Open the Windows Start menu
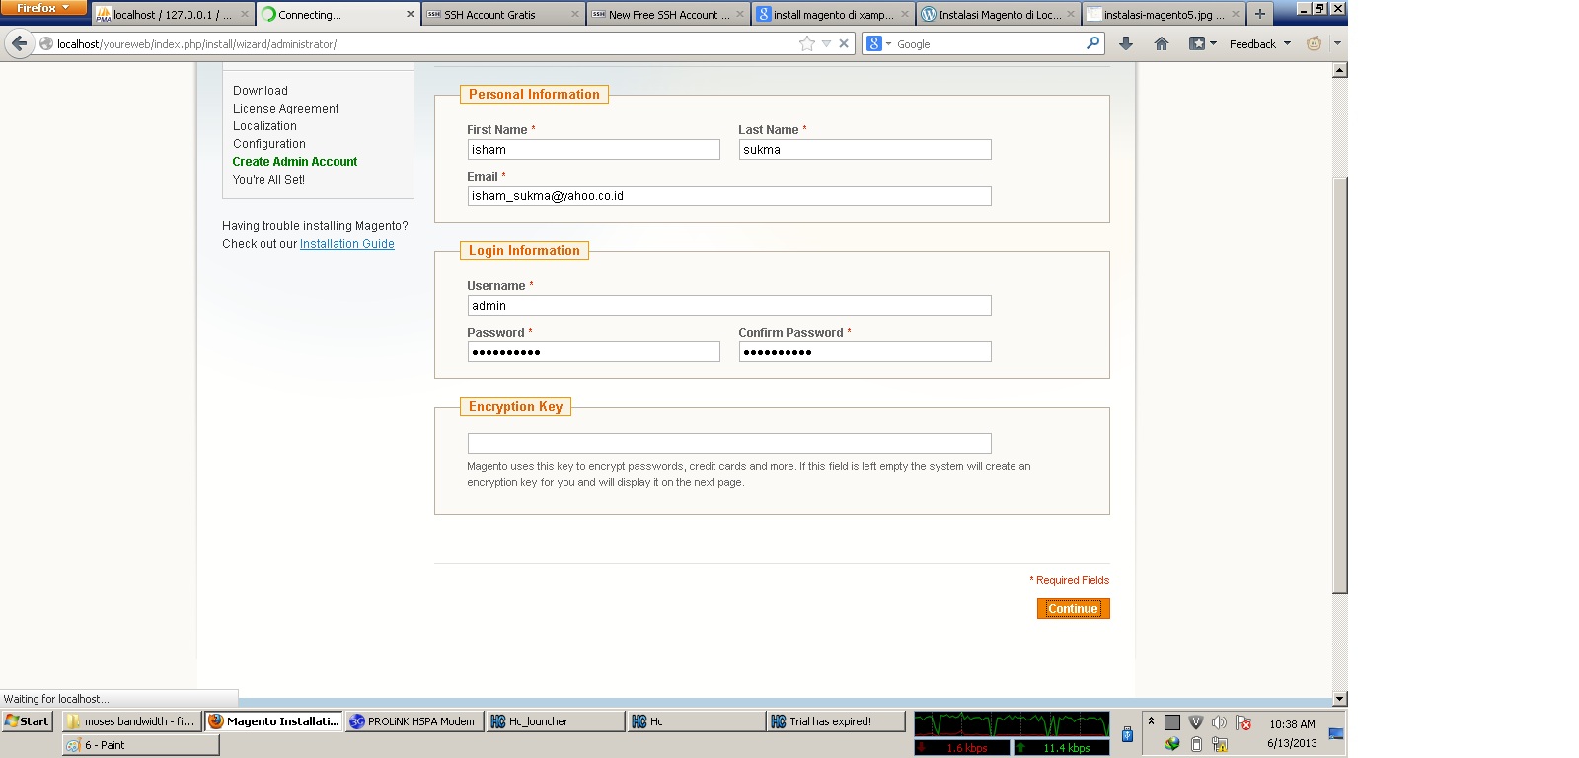 point(27,721)
